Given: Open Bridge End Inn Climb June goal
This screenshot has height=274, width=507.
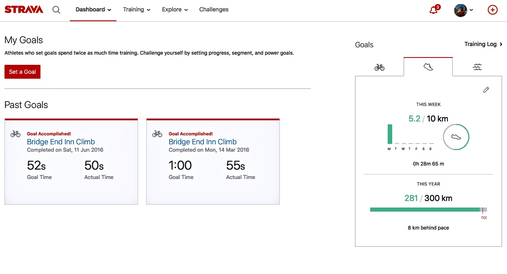Looking at the screenshot, I should 61,142.
